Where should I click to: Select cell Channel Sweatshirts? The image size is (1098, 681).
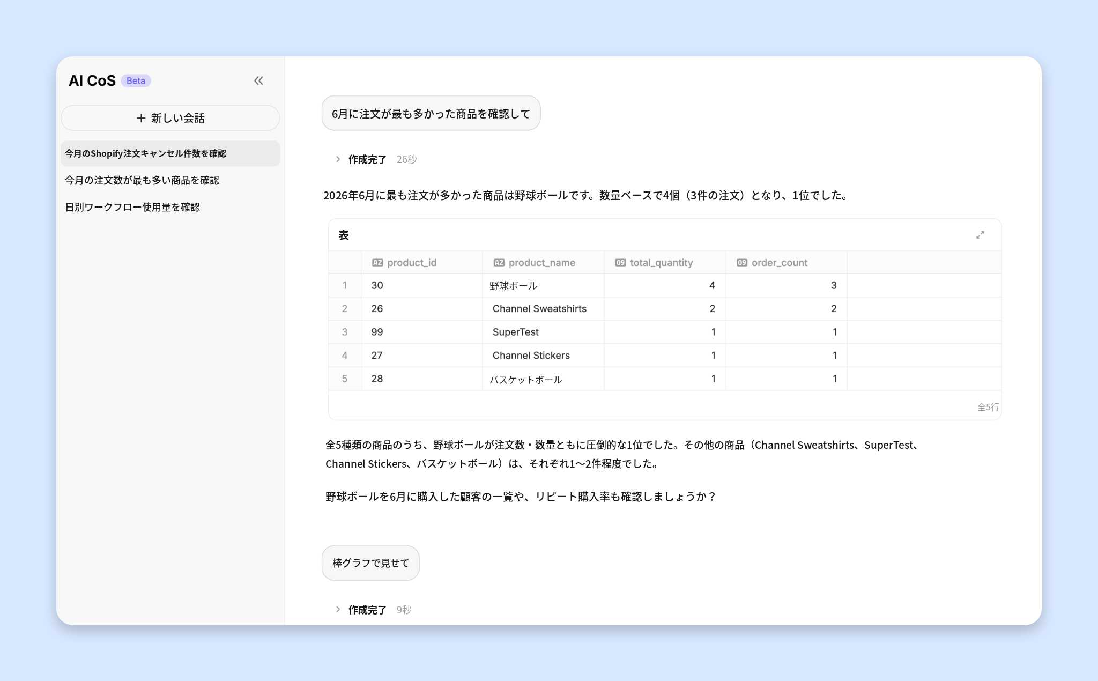click(543, 309)
